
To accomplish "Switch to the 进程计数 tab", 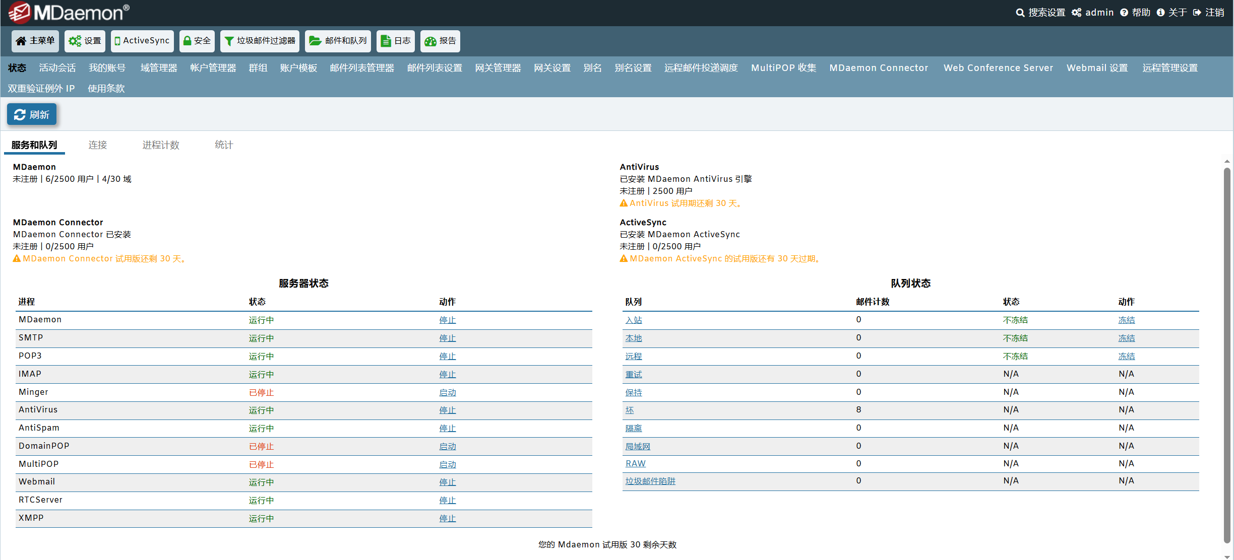I will tap(161, 145).
